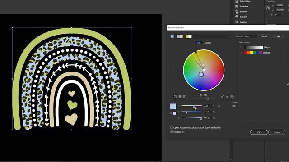
Task: Open the rotation angle dropdown in Transform
Action: tap(283, 15)
